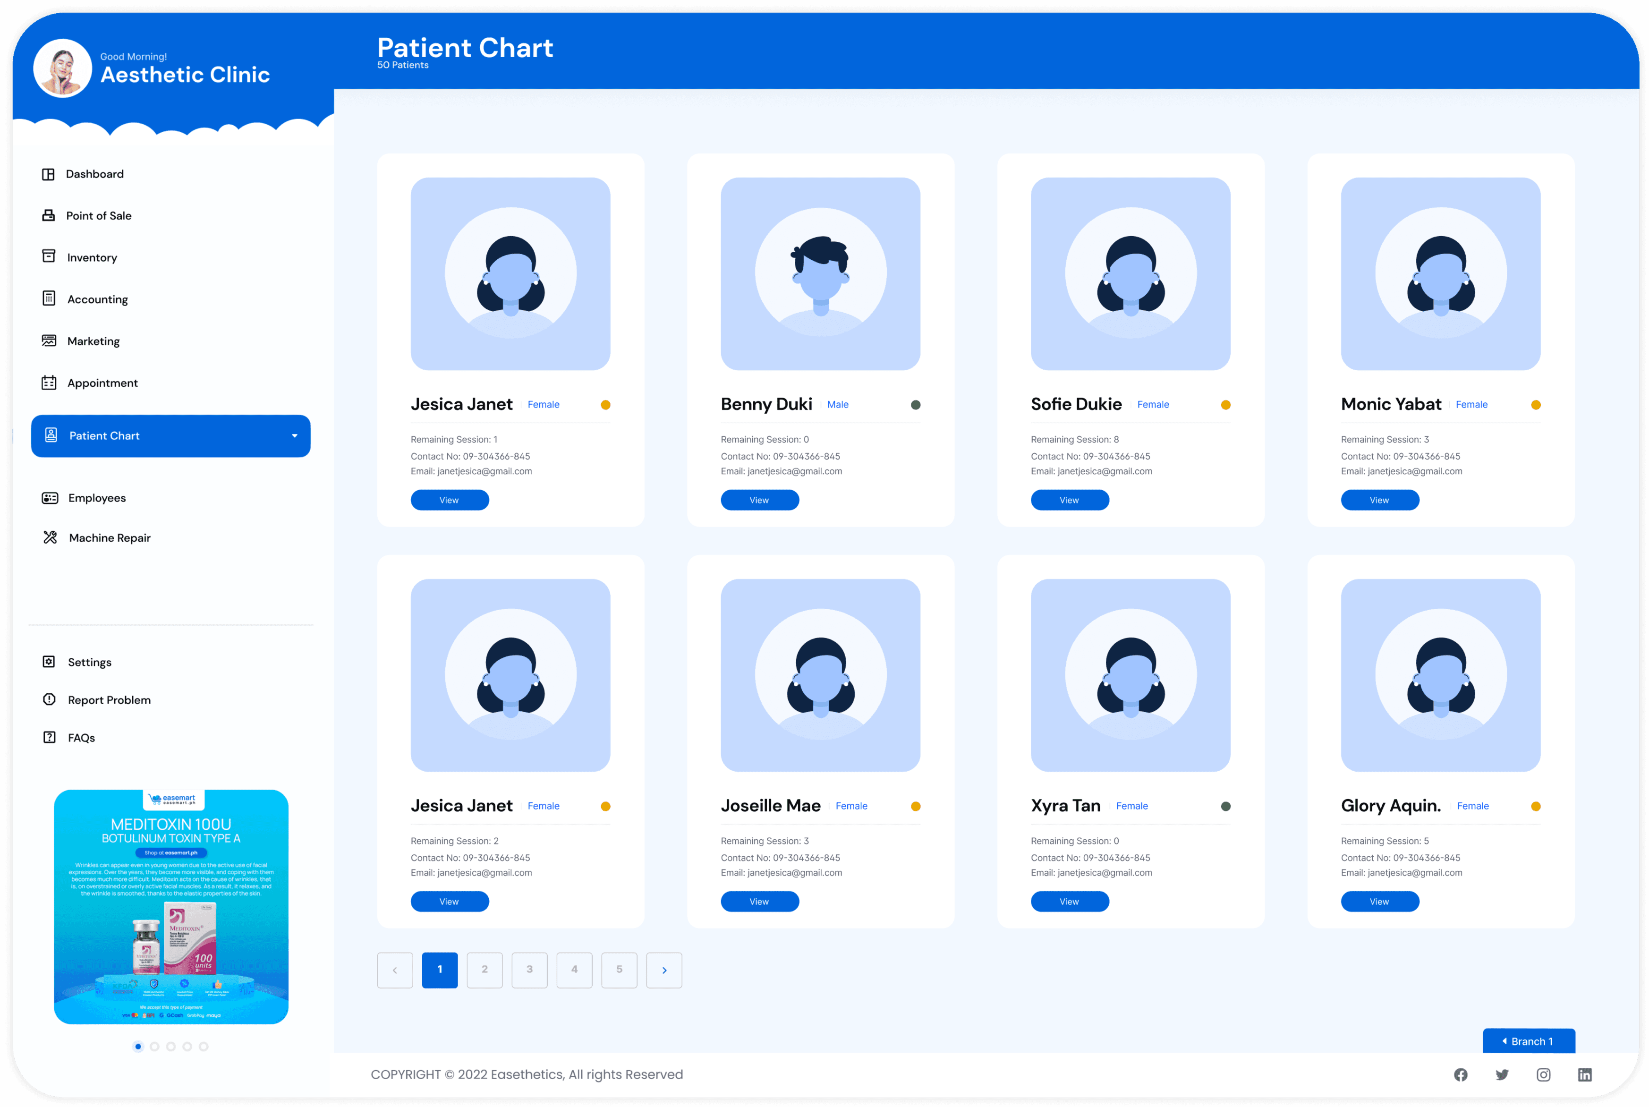
Task: Click Xyra Tan's grey status dot
Action: pyautogui.click(x=1225, y=806)
